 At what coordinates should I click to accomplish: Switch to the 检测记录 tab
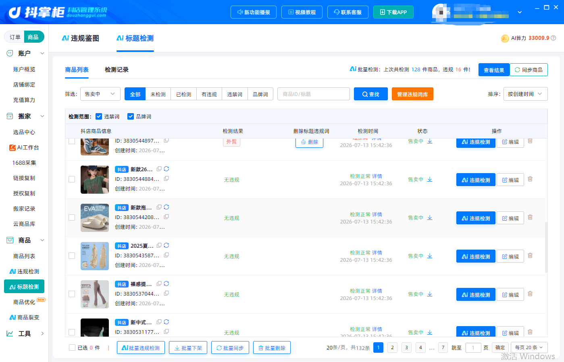coord(117,70)
